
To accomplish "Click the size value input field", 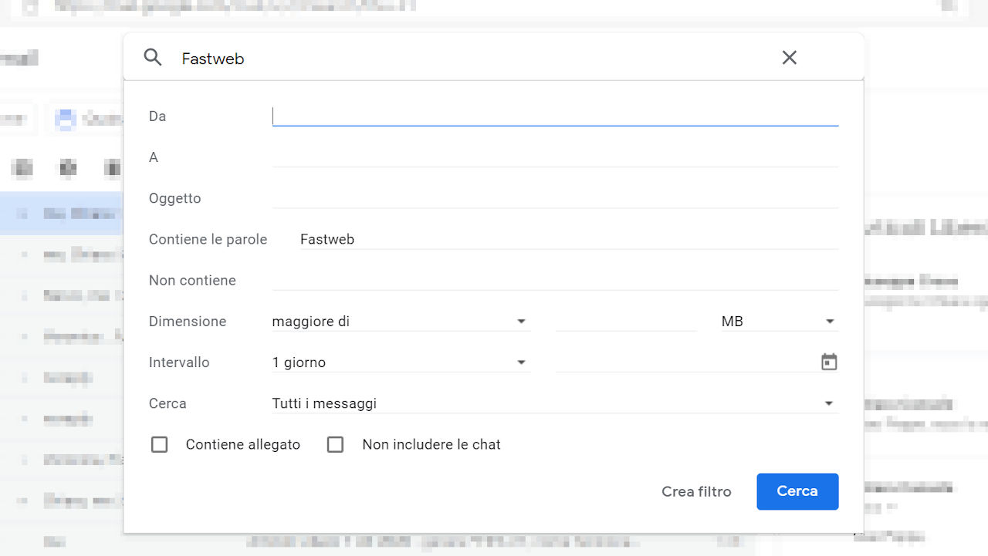I will click(x=626, y=321).
